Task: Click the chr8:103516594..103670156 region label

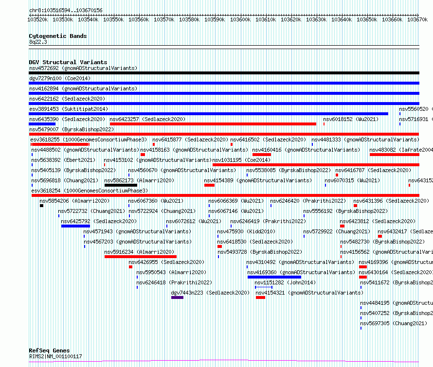Action: pyautogui.click(x=66, y=10)
